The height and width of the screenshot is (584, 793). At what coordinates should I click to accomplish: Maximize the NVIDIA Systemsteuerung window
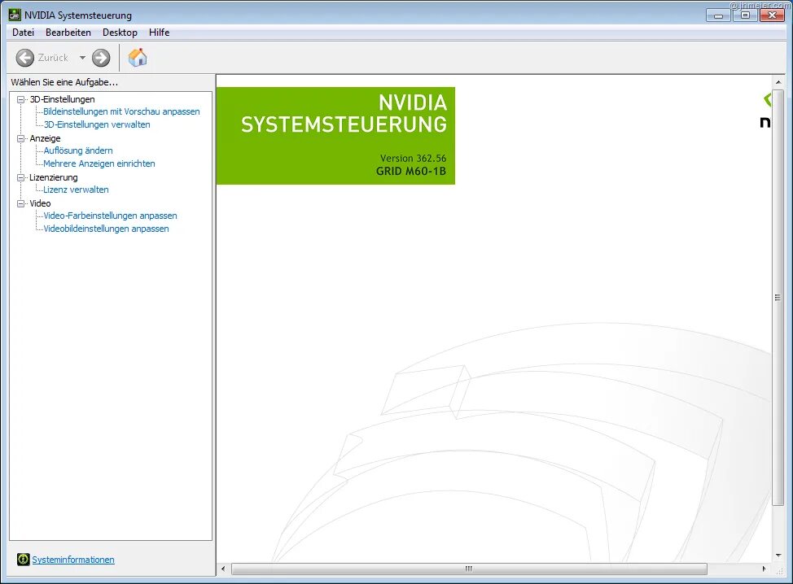coord(745,15)
